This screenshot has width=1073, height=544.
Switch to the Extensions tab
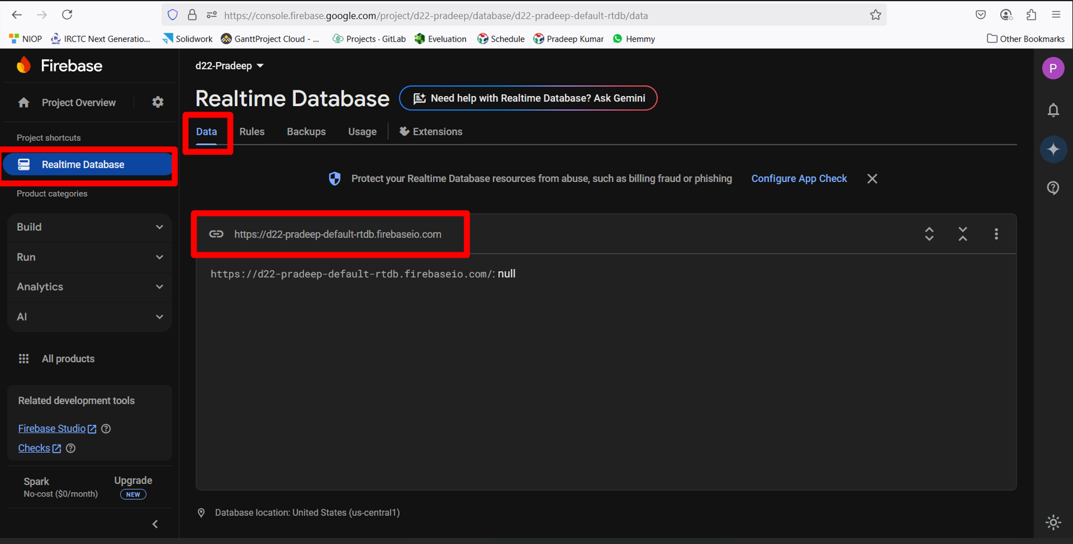(x=431, y=132)
